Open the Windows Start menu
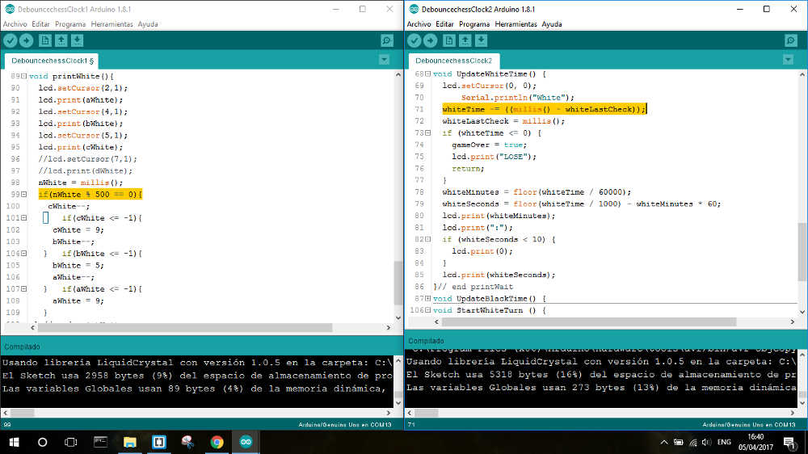808x454 pixels. pos(14,442)
